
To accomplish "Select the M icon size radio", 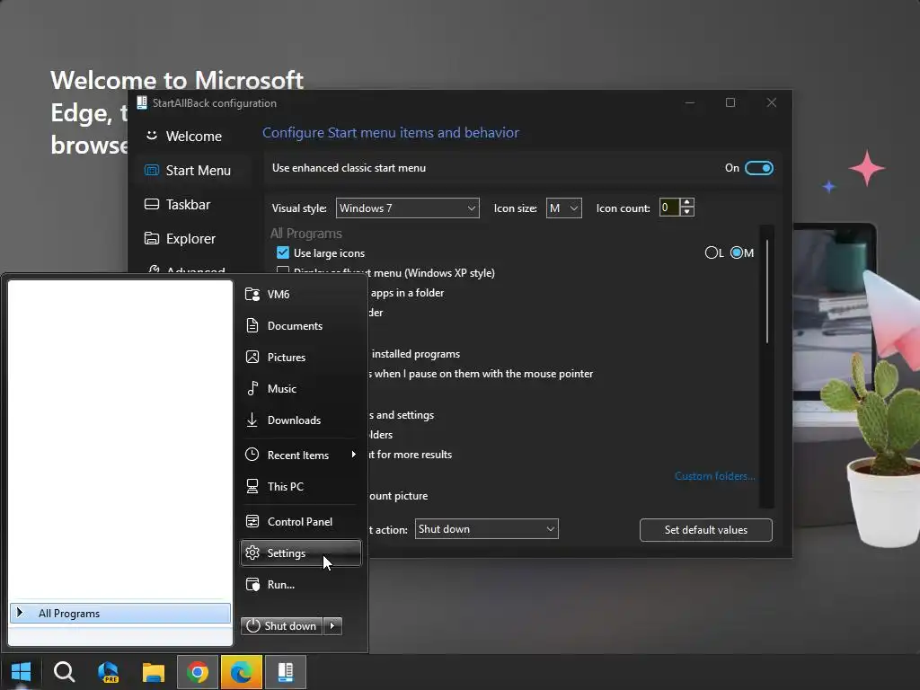I will click(x=737, y=252).
